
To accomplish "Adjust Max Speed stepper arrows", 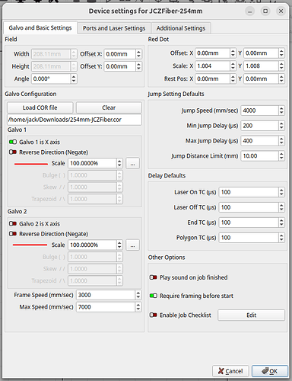I will tap(138, 307).
